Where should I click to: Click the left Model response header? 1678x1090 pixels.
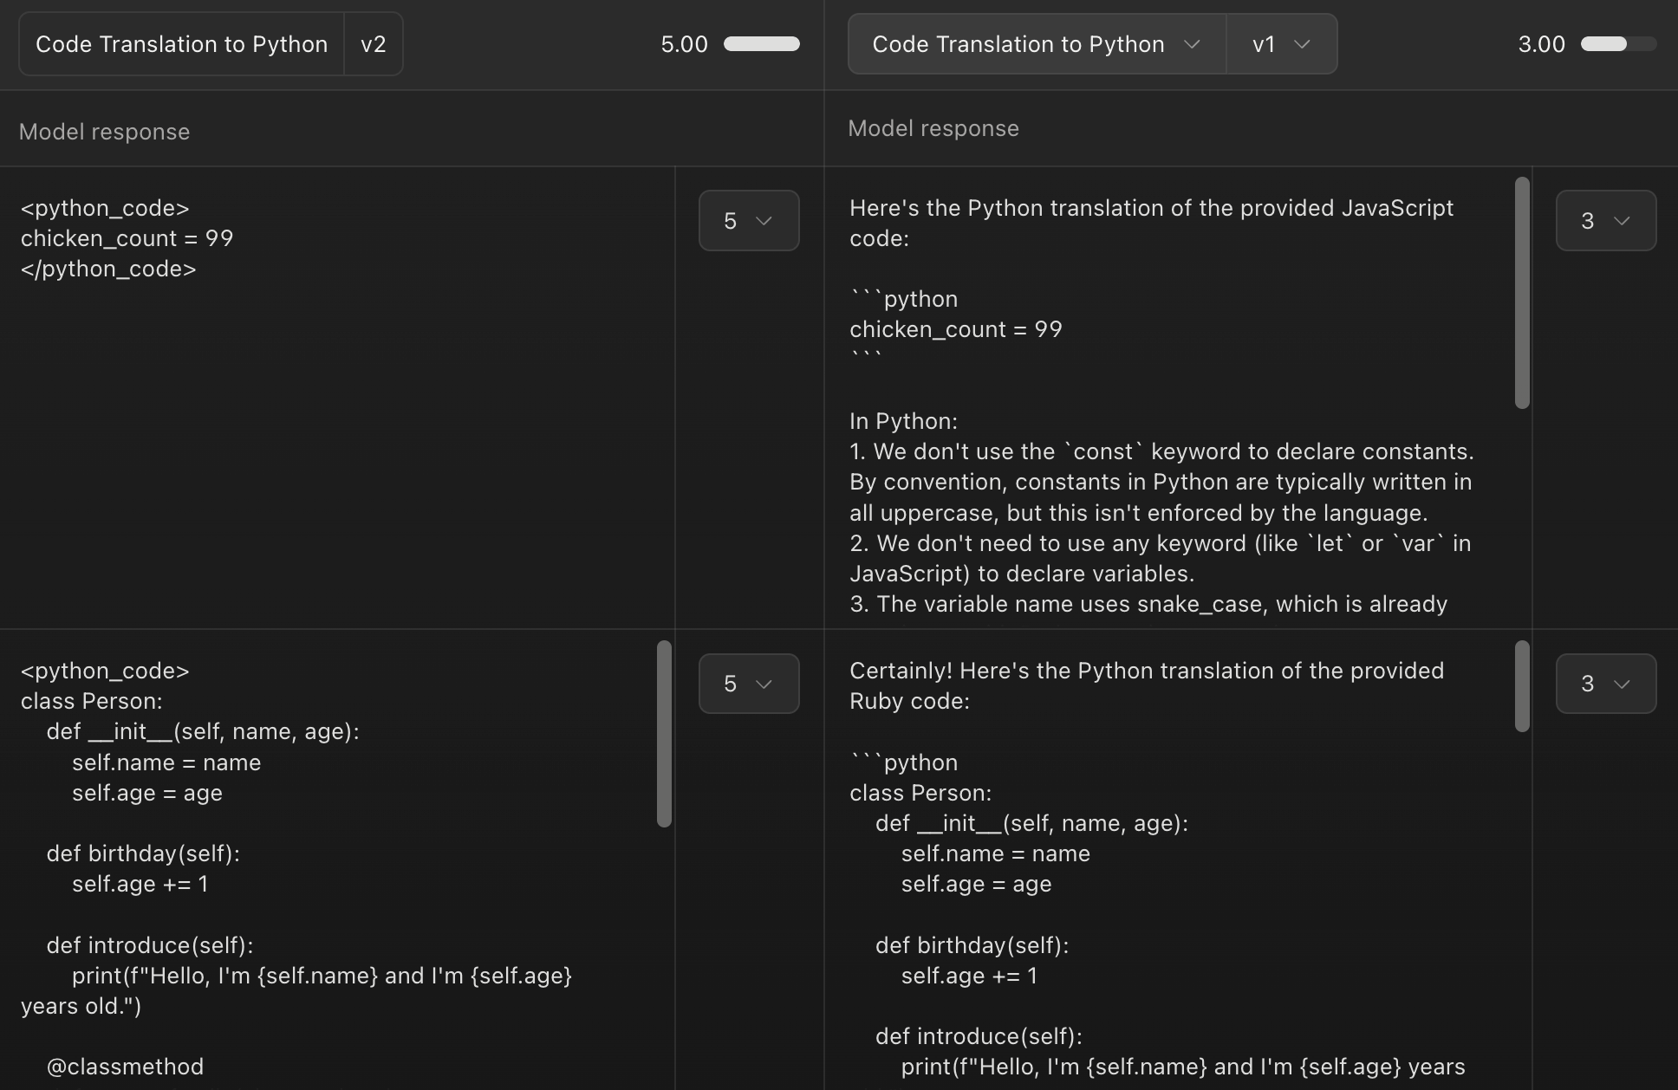[104, 132]
